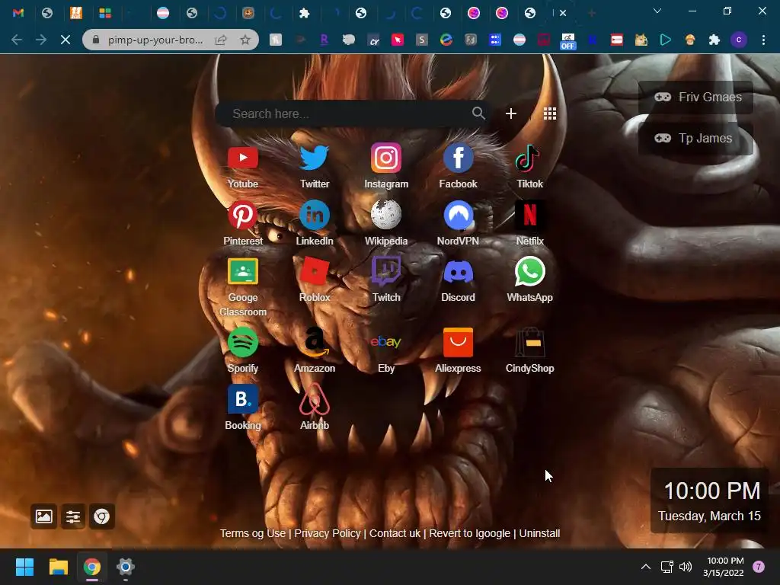Click the Chrome icon at bottom left of page
780x585 pixels.
tap(102, 516)
